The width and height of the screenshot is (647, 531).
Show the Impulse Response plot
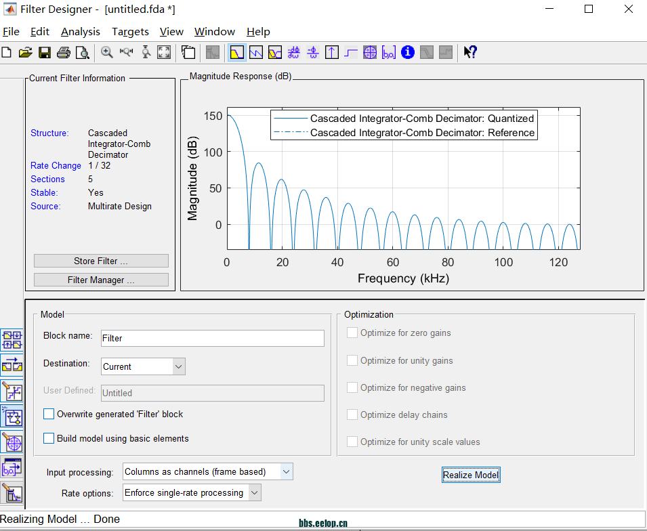point(332,52)
